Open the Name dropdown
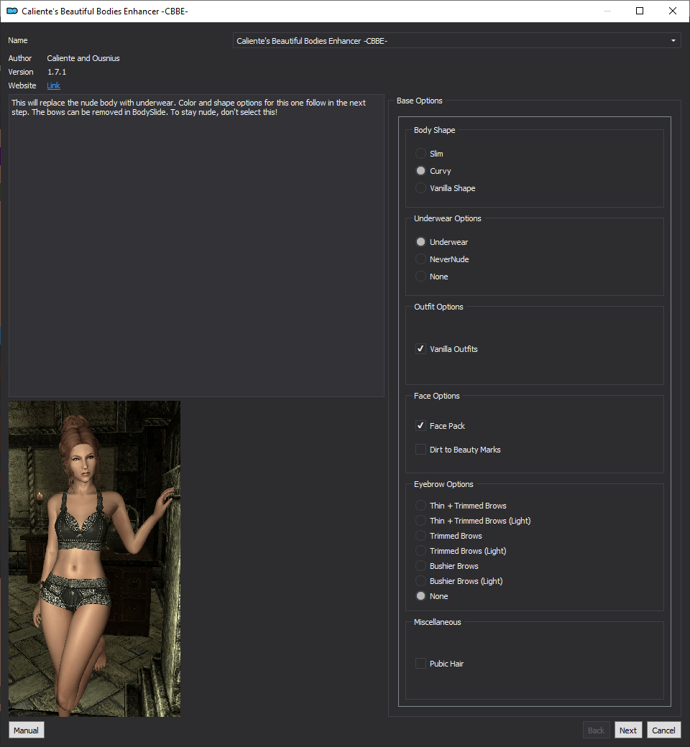Viewport: 690px width, 747px height. coord(456,40)
